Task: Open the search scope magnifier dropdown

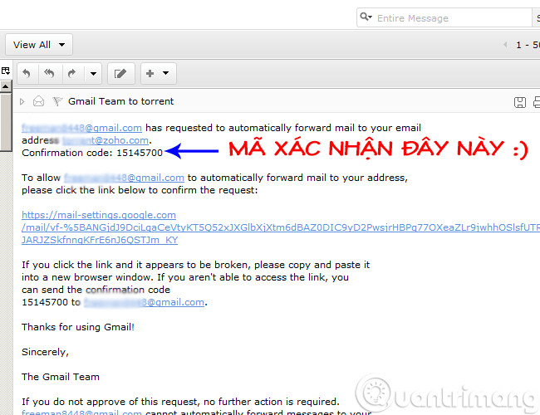Action: click(x=366, y=17)
